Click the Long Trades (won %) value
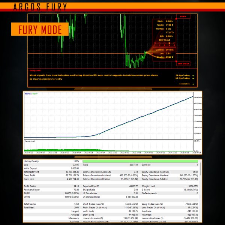225x225 pixels. (192, 204)
